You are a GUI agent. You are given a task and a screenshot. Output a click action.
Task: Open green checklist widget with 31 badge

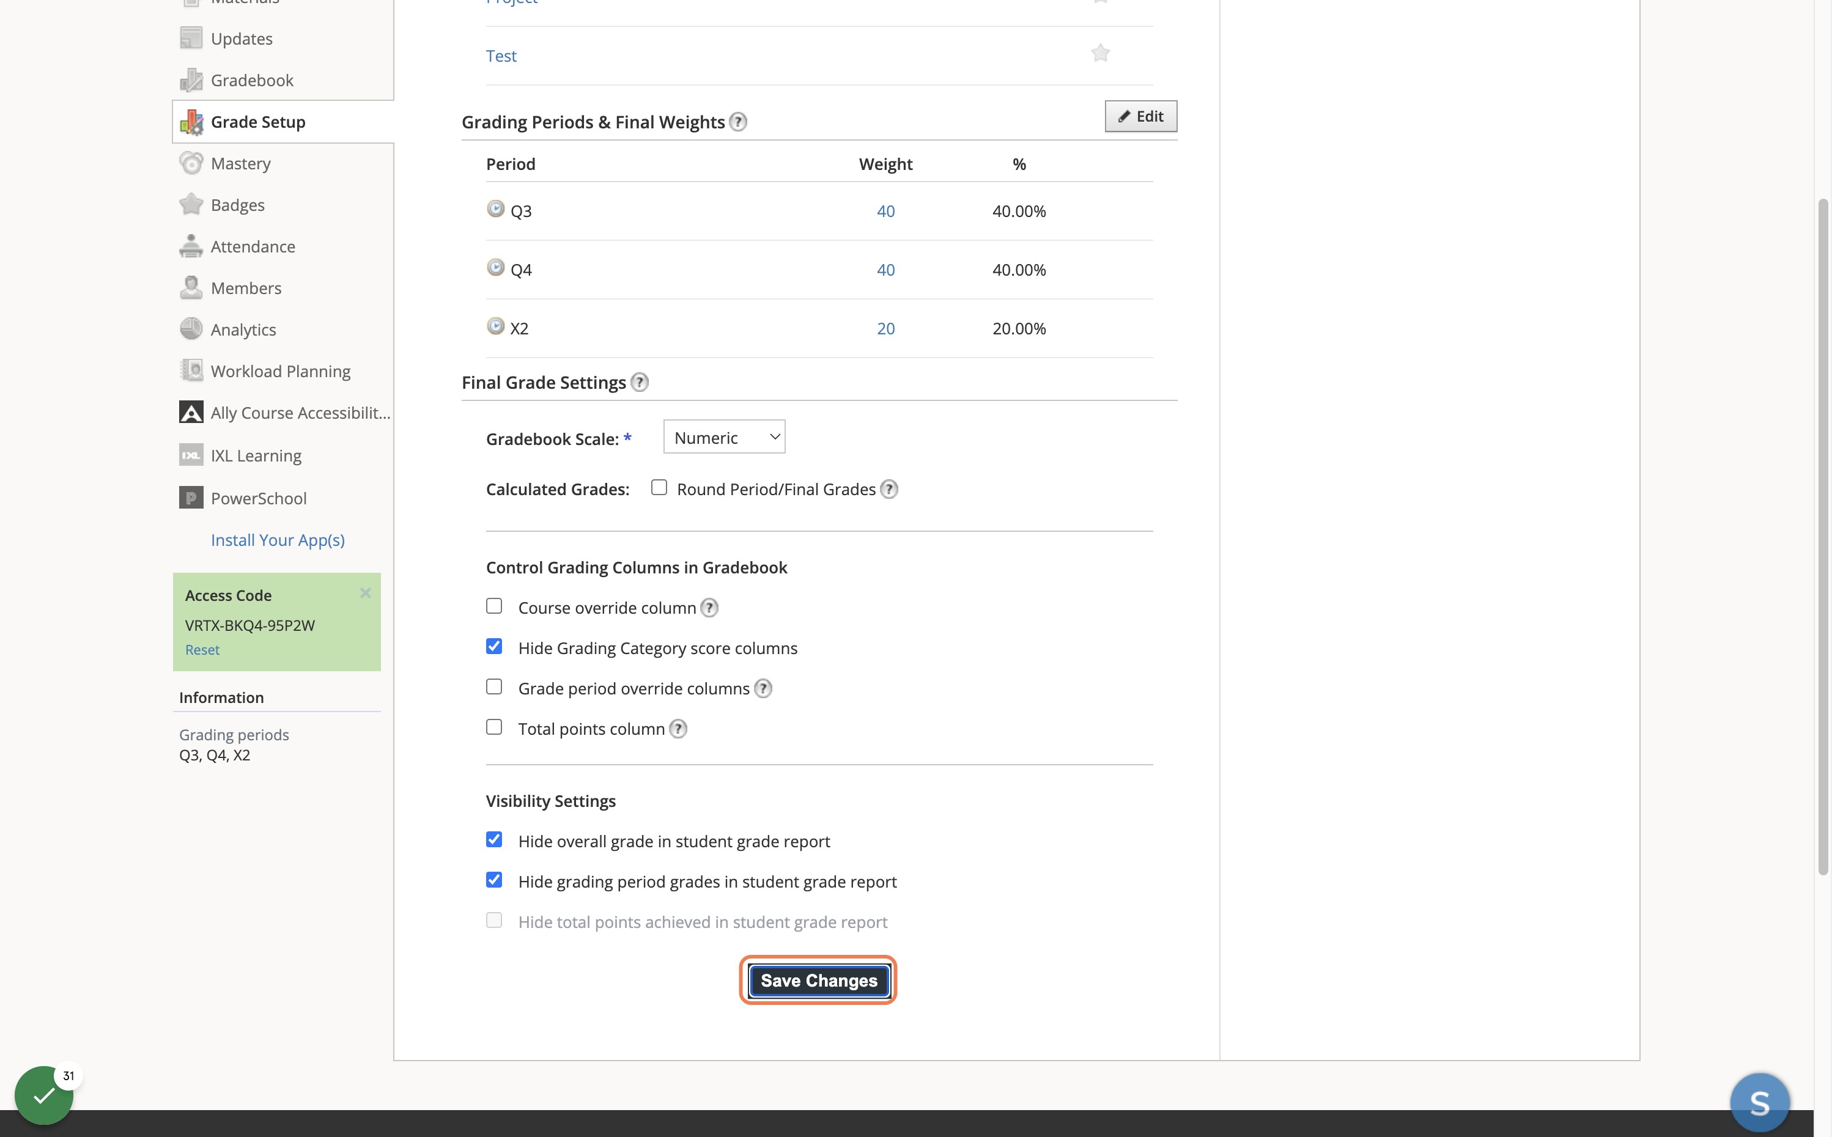coord(45,1095)
